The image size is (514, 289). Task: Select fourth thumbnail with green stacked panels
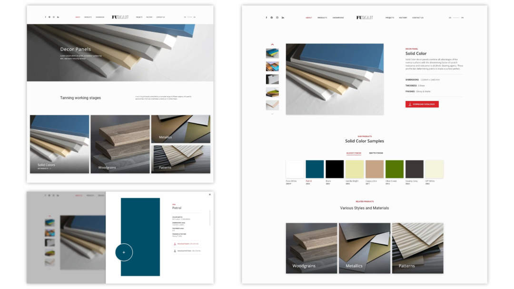[x=272, y=92]
